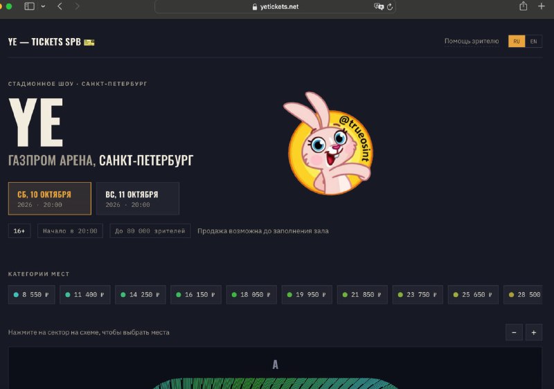Switch language to EN

tap(533, 42)
